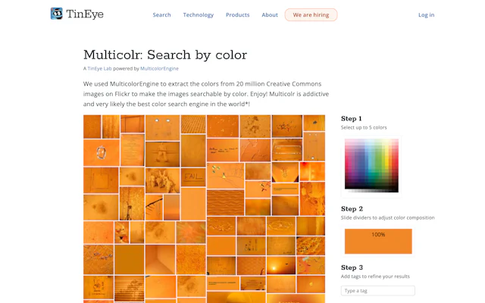Viewport: 485px width, 303px height.
Task: Open the Technology menu item
Action: click(x=199, y=15)
